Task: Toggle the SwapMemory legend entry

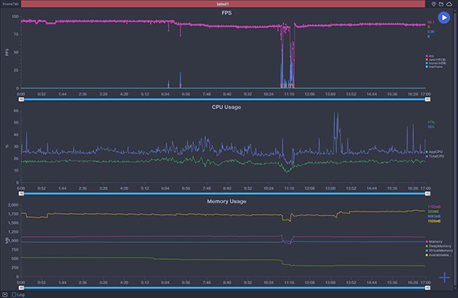Action: point(438,246)
